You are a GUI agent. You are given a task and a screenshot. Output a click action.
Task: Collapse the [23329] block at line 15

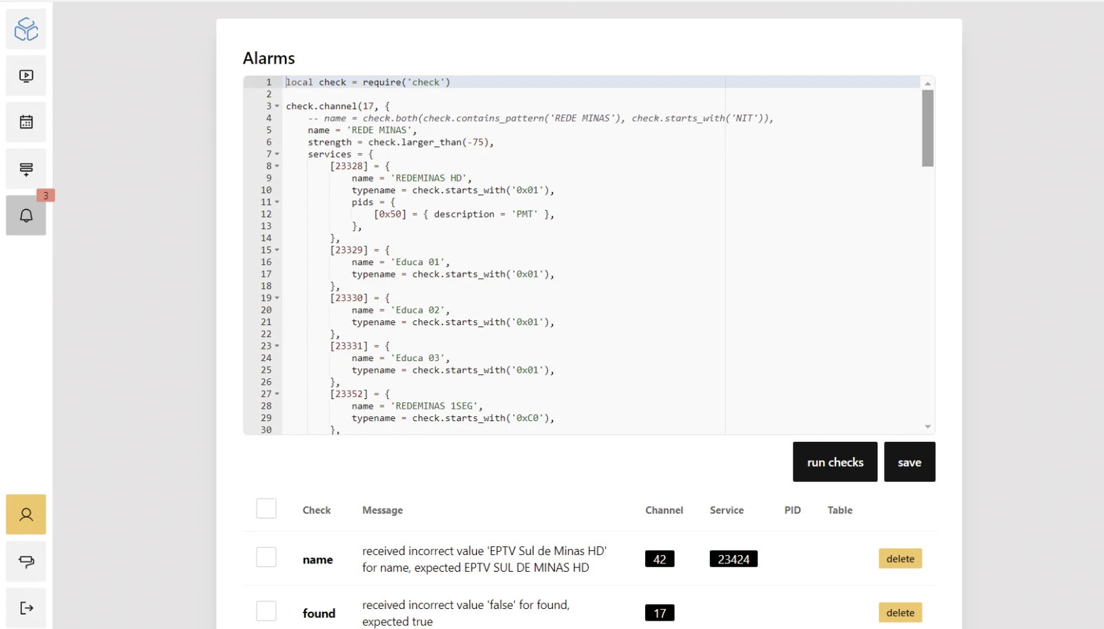click(277, 250)
